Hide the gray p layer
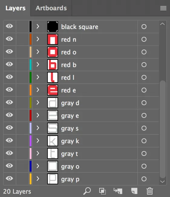170x197 pixels. [9, 178]
